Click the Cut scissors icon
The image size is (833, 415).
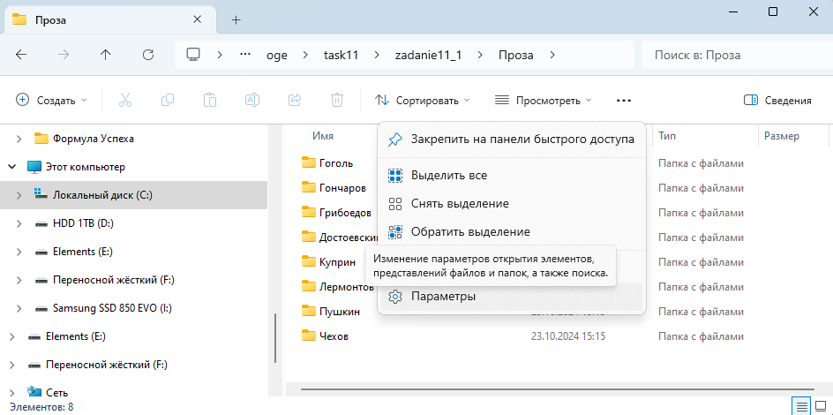pyautogui.click(x=125, y=100)
